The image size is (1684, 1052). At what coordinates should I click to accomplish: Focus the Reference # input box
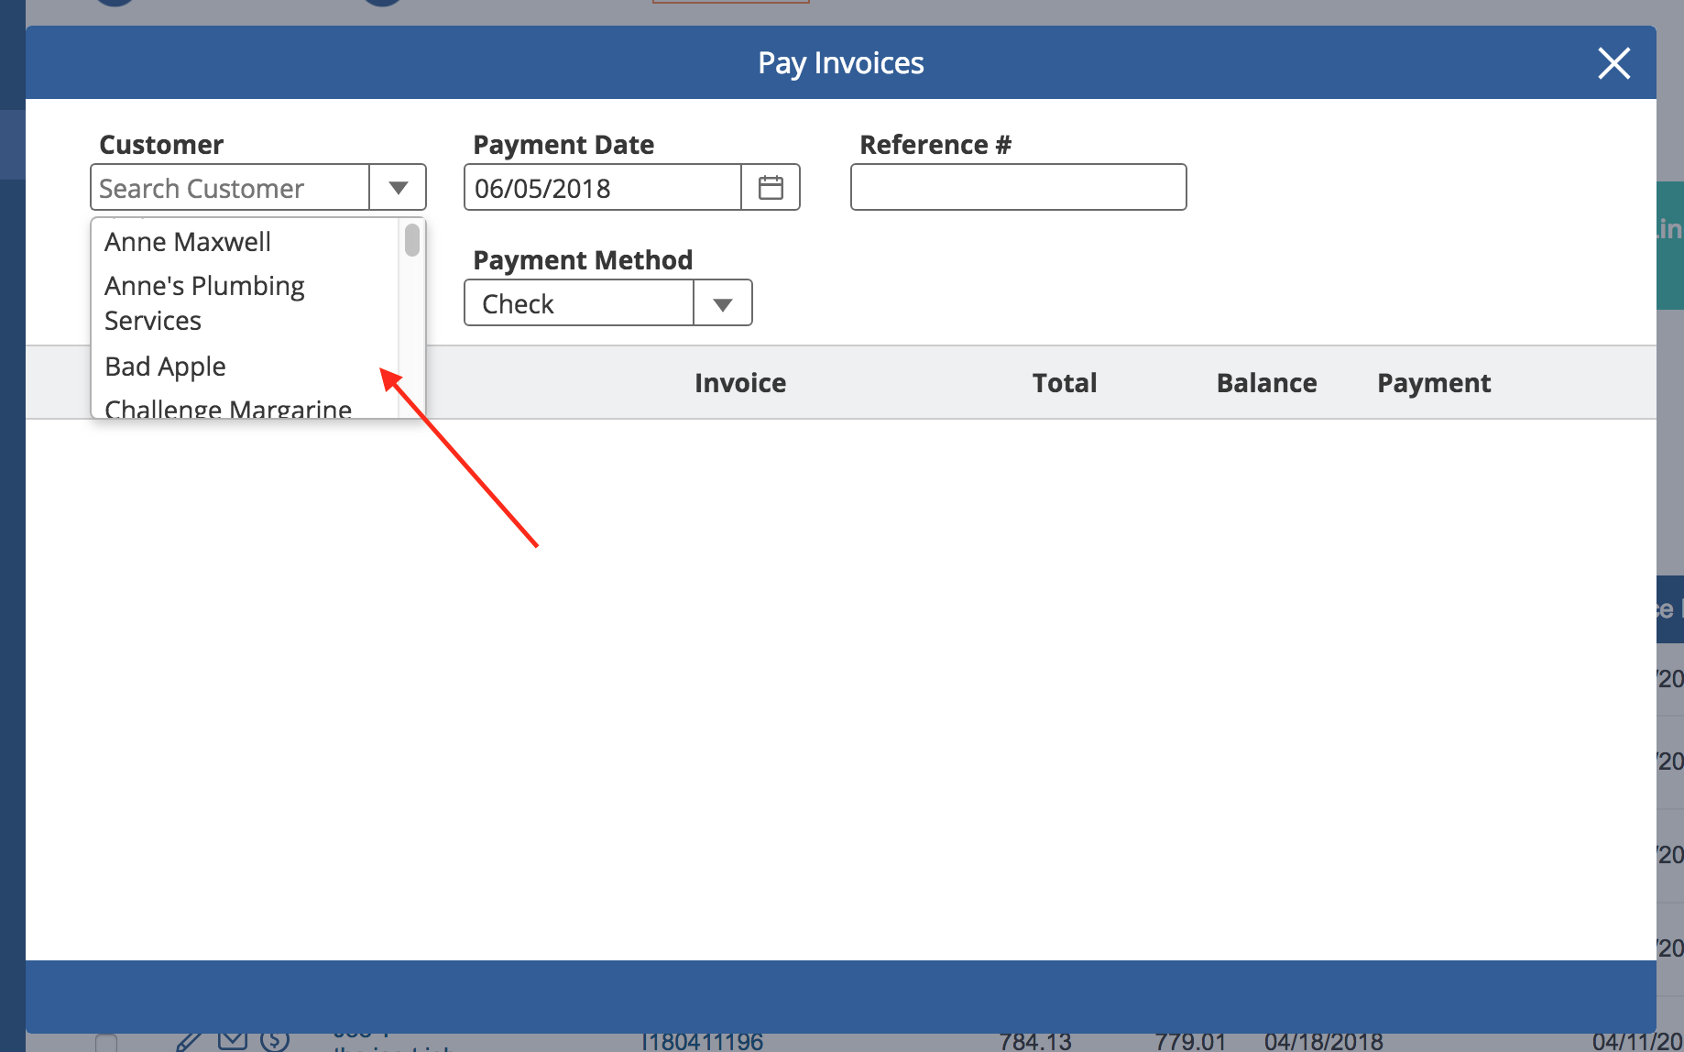pyautogui.click(x=1018, y=188)
